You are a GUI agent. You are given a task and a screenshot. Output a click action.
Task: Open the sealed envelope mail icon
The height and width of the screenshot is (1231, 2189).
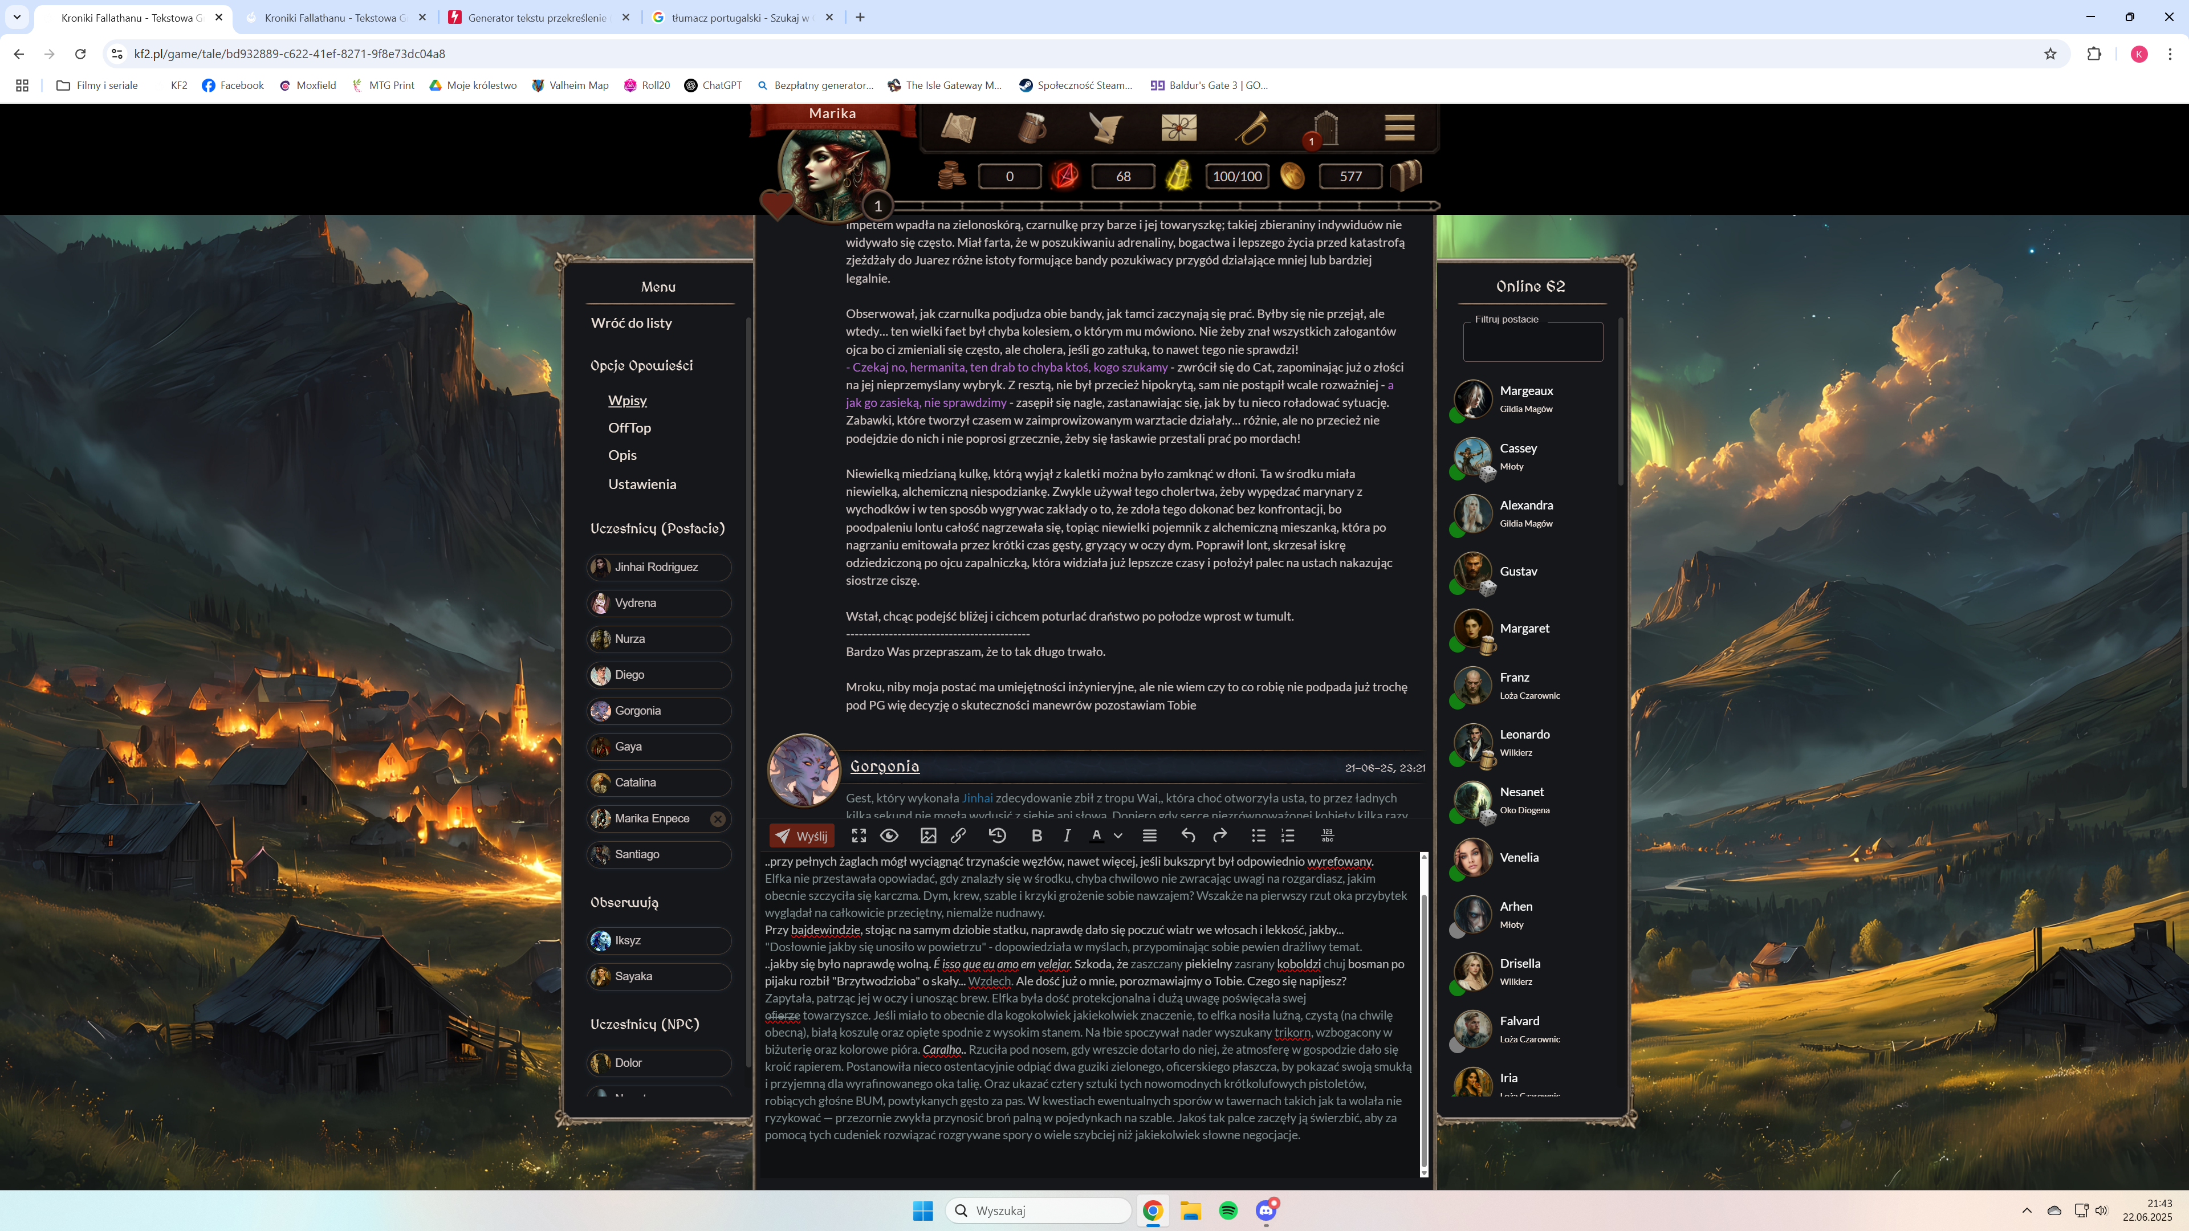pos(1179,128)
